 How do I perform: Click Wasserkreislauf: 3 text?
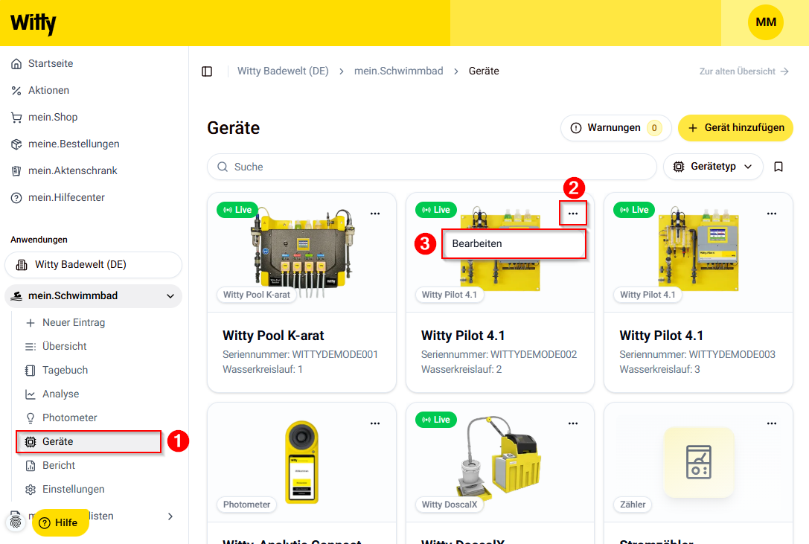coord(659,370)
